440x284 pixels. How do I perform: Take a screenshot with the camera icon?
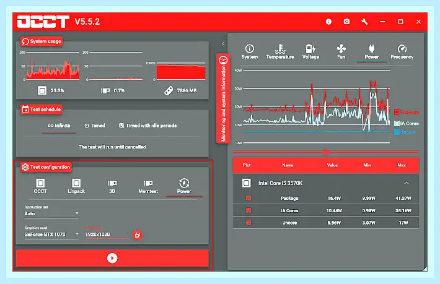[x=346, y=22]
